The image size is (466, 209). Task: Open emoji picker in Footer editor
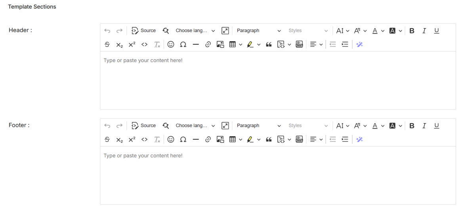coord(170,139)
